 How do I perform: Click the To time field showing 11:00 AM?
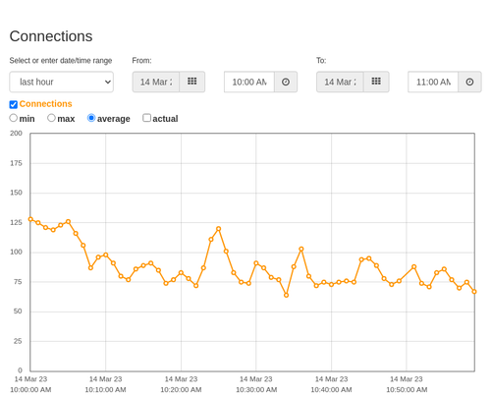coord(433,82)
